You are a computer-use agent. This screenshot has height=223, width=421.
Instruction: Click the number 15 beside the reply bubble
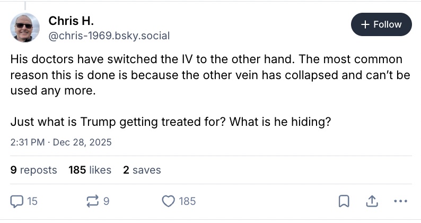tap(31, 201)
